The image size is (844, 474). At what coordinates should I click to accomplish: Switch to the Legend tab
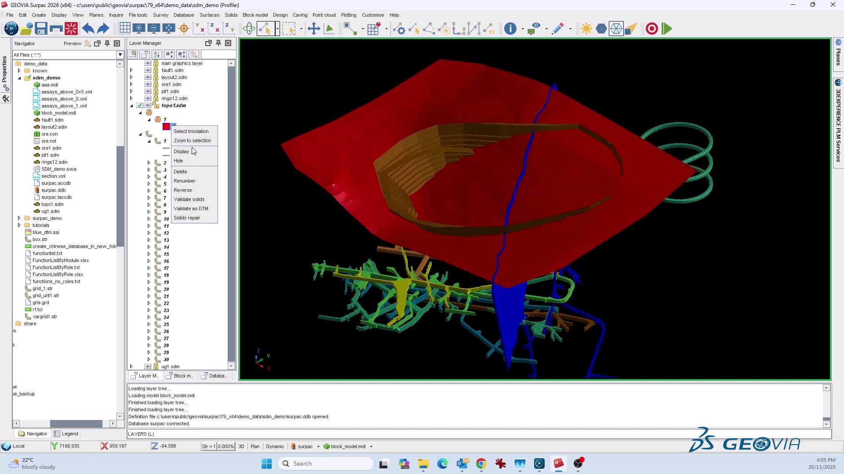pos(66,434)
